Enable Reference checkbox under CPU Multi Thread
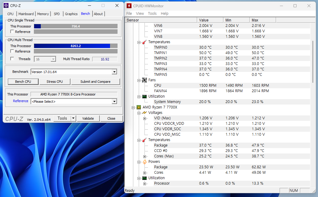This screenshot has width=318, height=197. click(x=12, y=51)
